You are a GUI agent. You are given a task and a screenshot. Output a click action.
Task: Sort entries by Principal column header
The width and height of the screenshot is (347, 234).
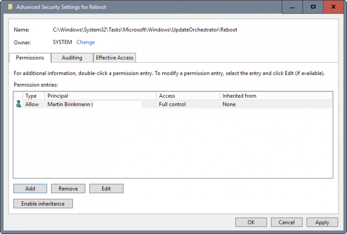coord(100,96)
